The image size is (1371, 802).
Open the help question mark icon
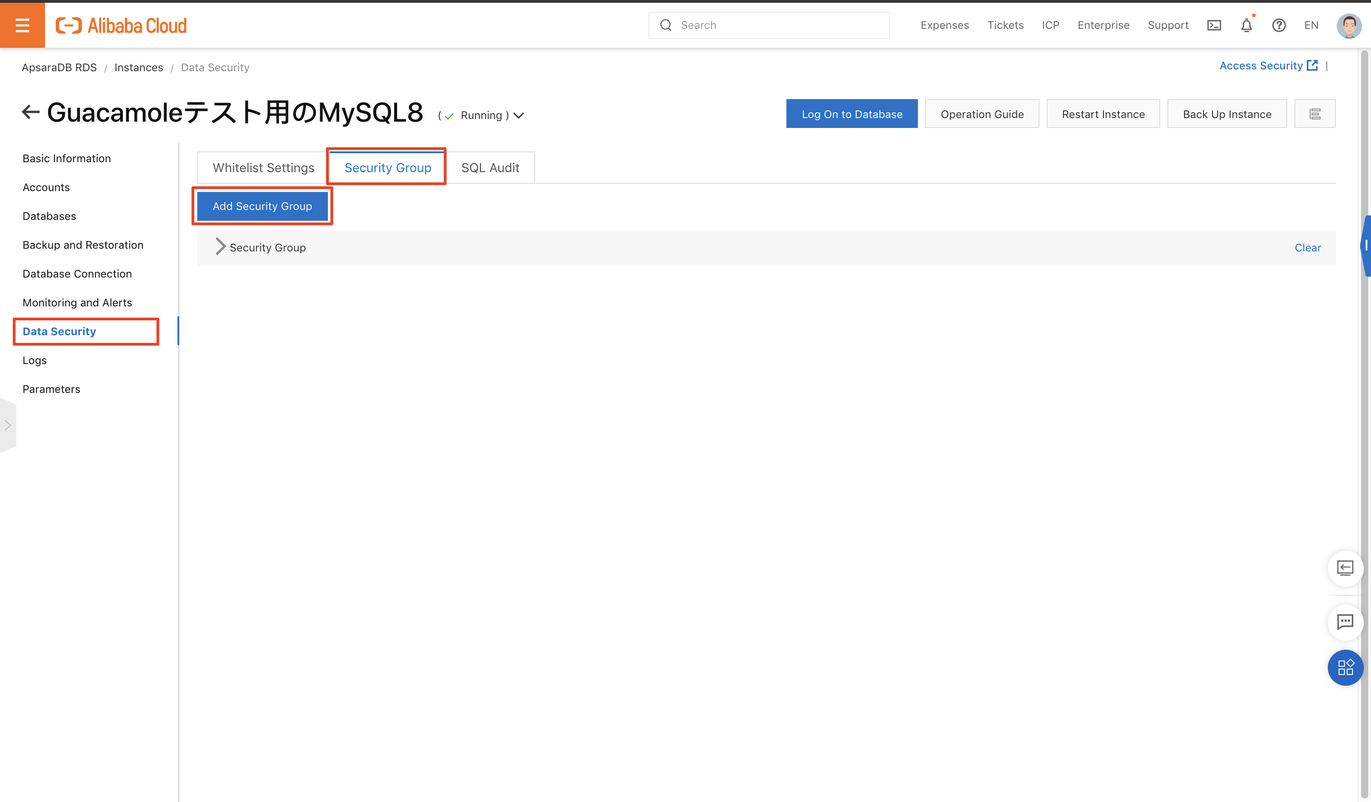(x=1279, y=25)
